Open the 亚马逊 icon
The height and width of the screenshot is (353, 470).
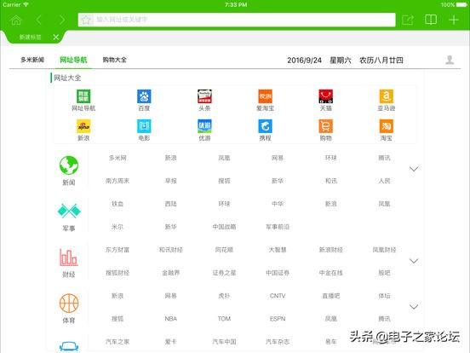(x=387, y=96)
